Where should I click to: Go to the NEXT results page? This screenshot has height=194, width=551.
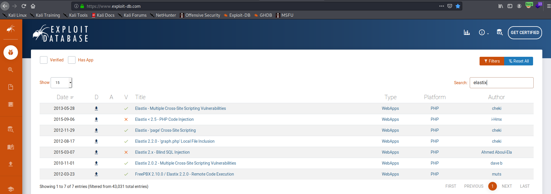coord(507,186)
